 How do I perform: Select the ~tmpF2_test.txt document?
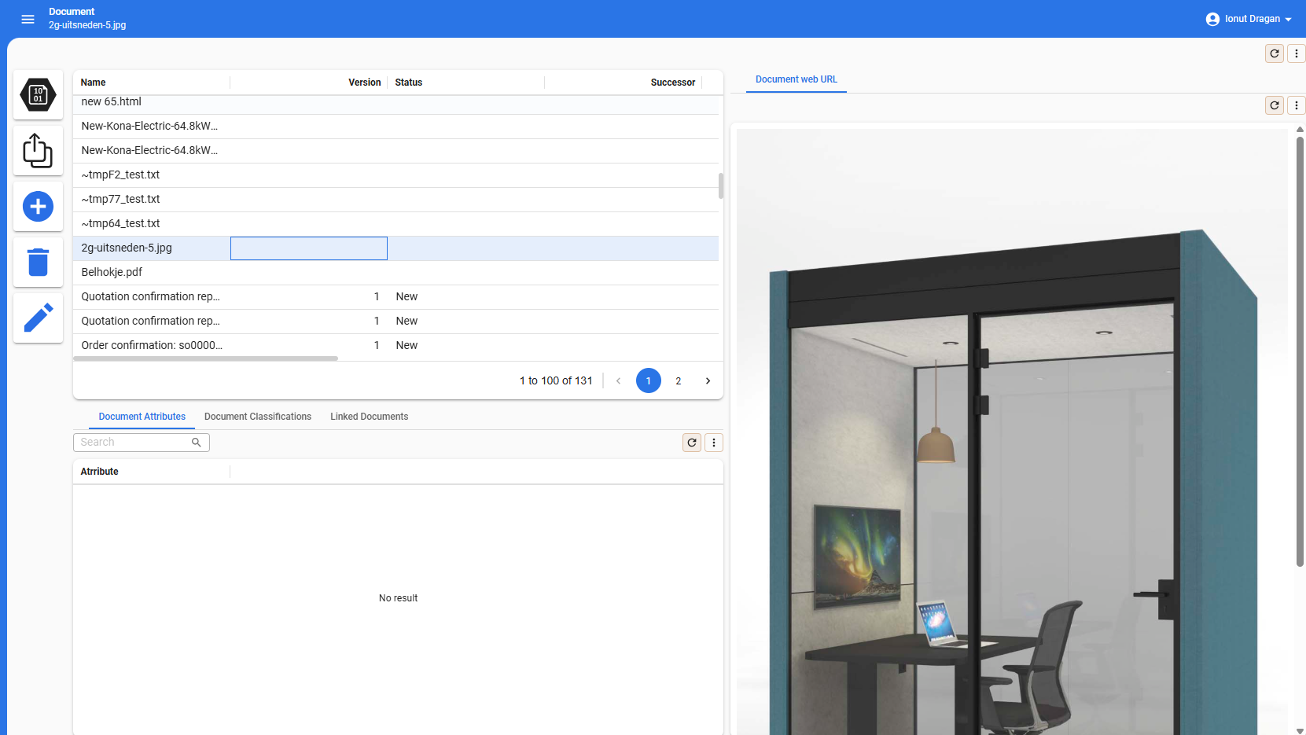click(396, 175)
